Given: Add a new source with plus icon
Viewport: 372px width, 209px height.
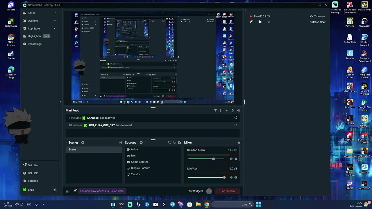Looking at the screenshot, I should point(141,143).
